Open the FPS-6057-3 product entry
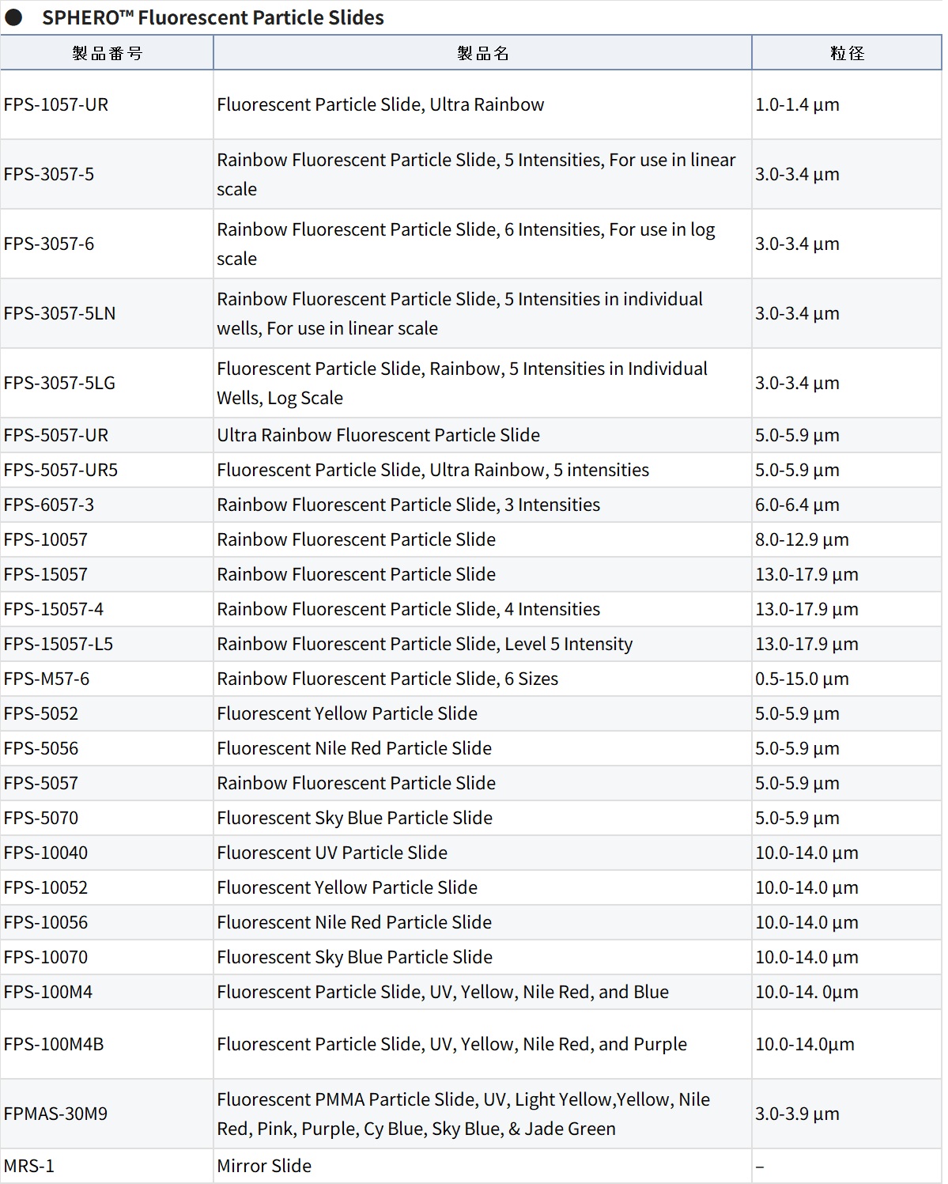 tap(49, 505)
